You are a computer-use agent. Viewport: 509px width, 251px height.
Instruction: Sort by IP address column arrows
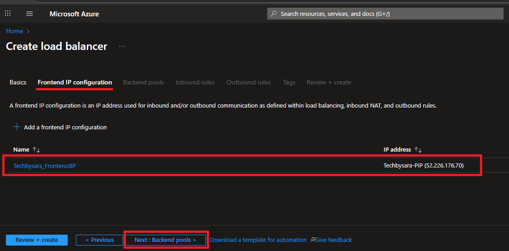pyautogui.click(x=418, y=150)
